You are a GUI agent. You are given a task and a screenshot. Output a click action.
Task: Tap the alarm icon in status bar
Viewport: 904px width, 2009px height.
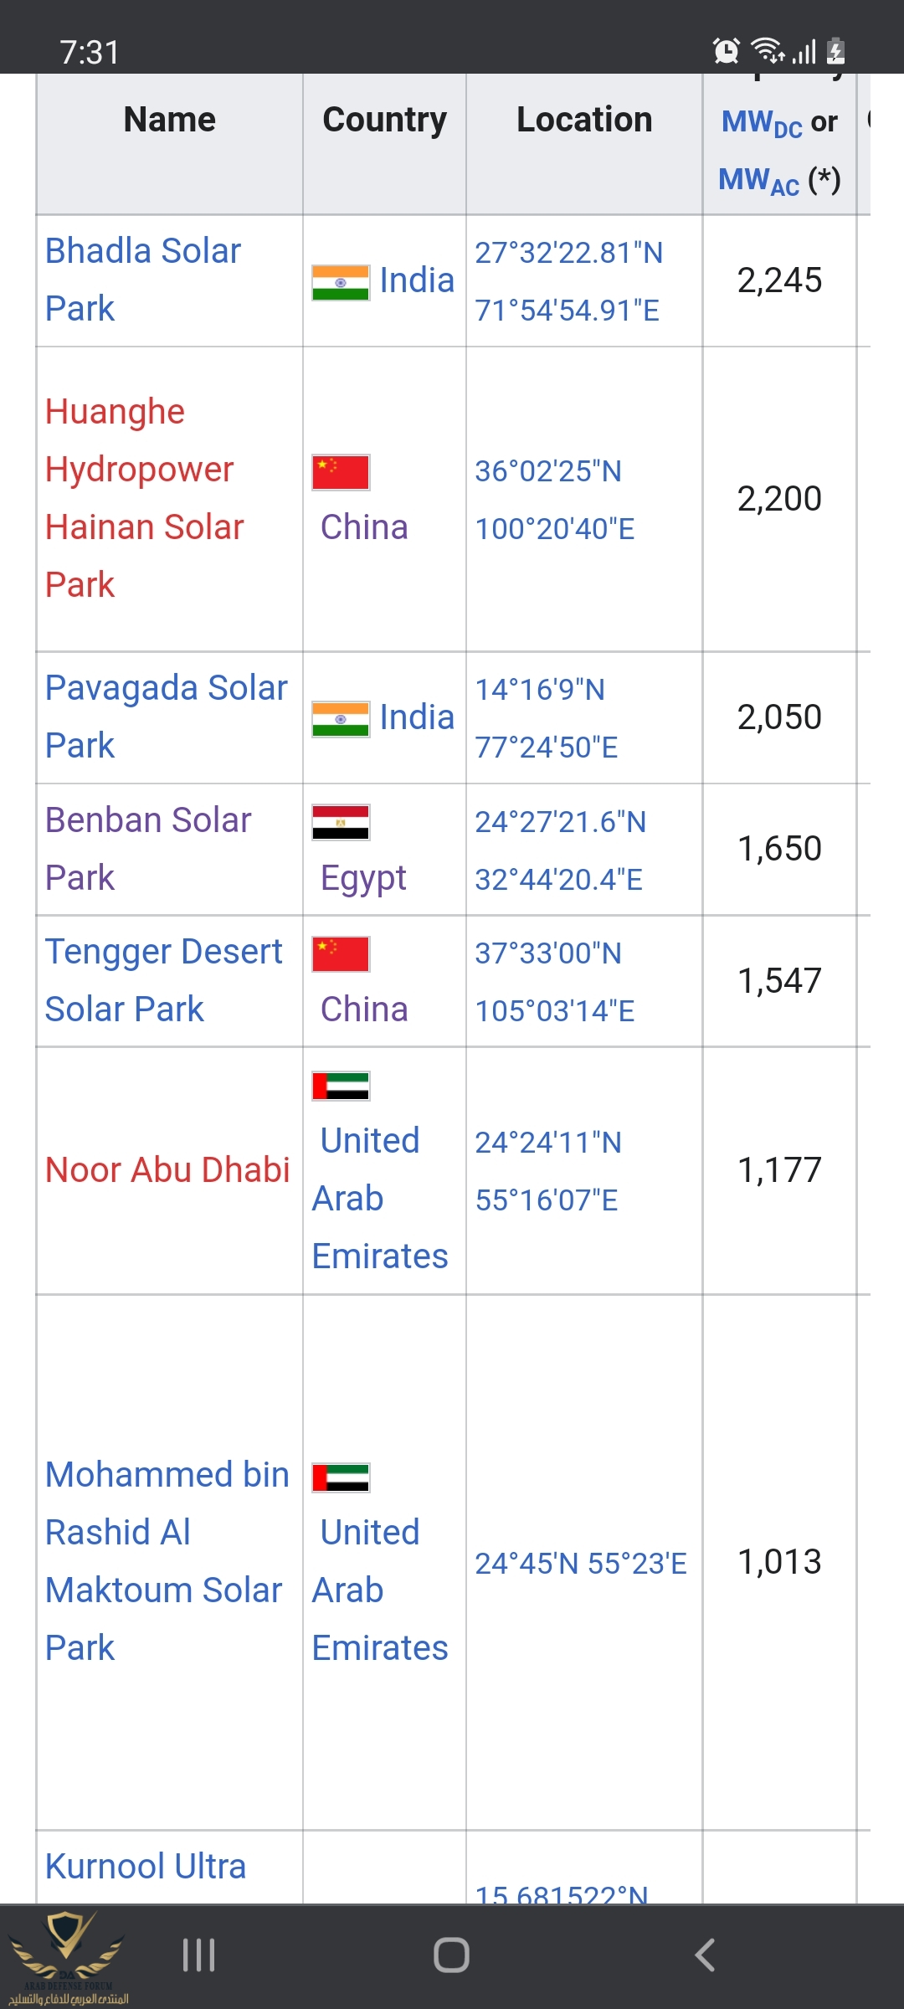click(726, 52)
